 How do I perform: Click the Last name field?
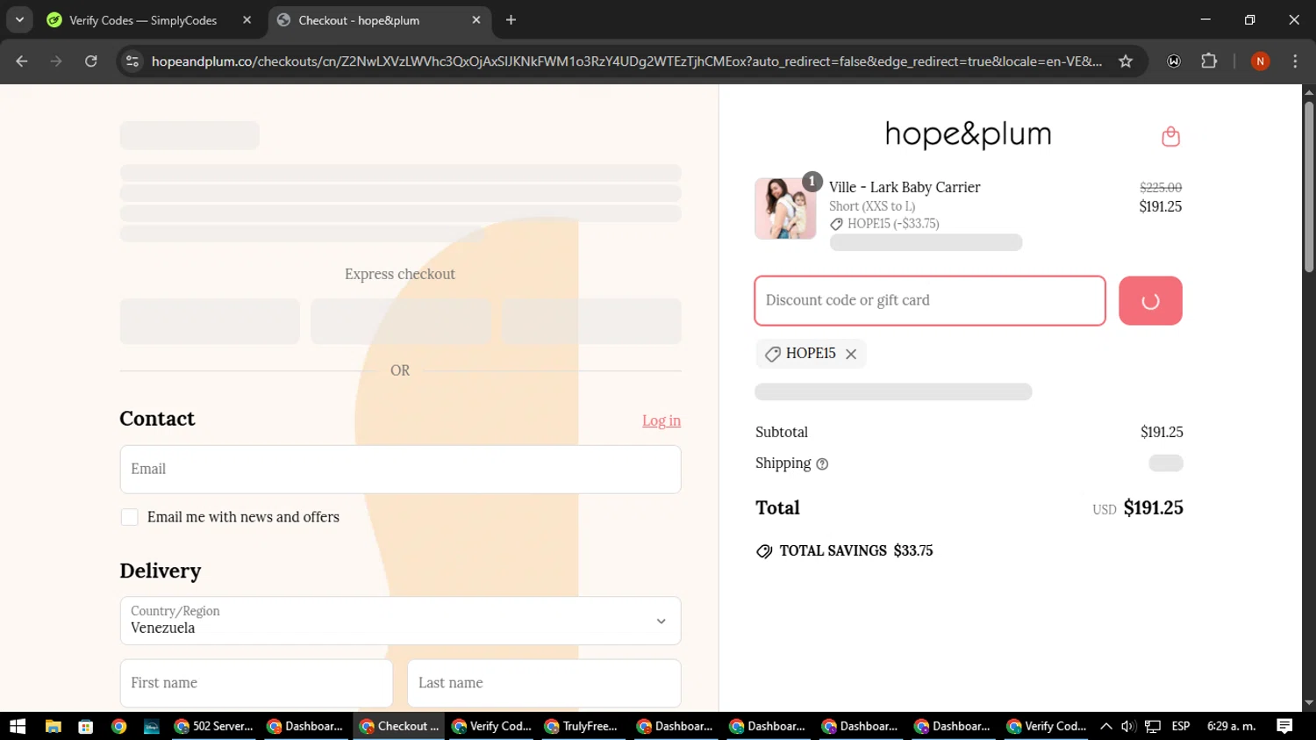pyautogui.click(x=544, y=683)
